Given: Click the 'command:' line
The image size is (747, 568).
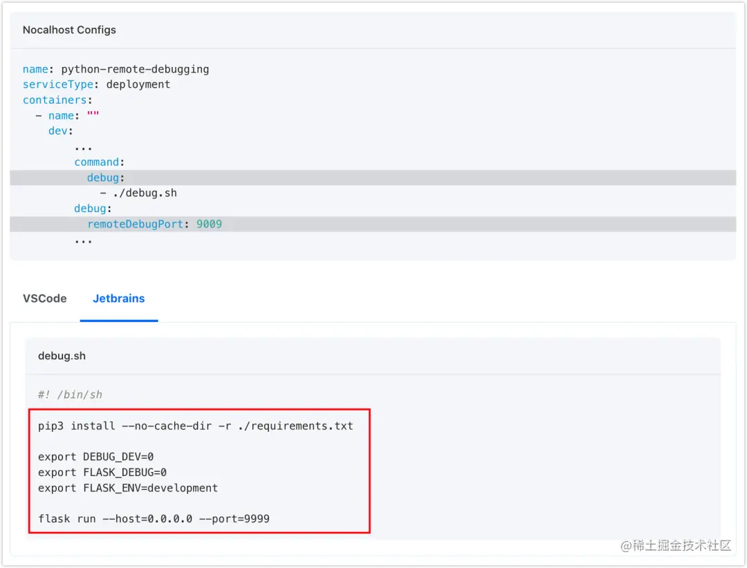Looking at the screenshot, I should point(99,162).
